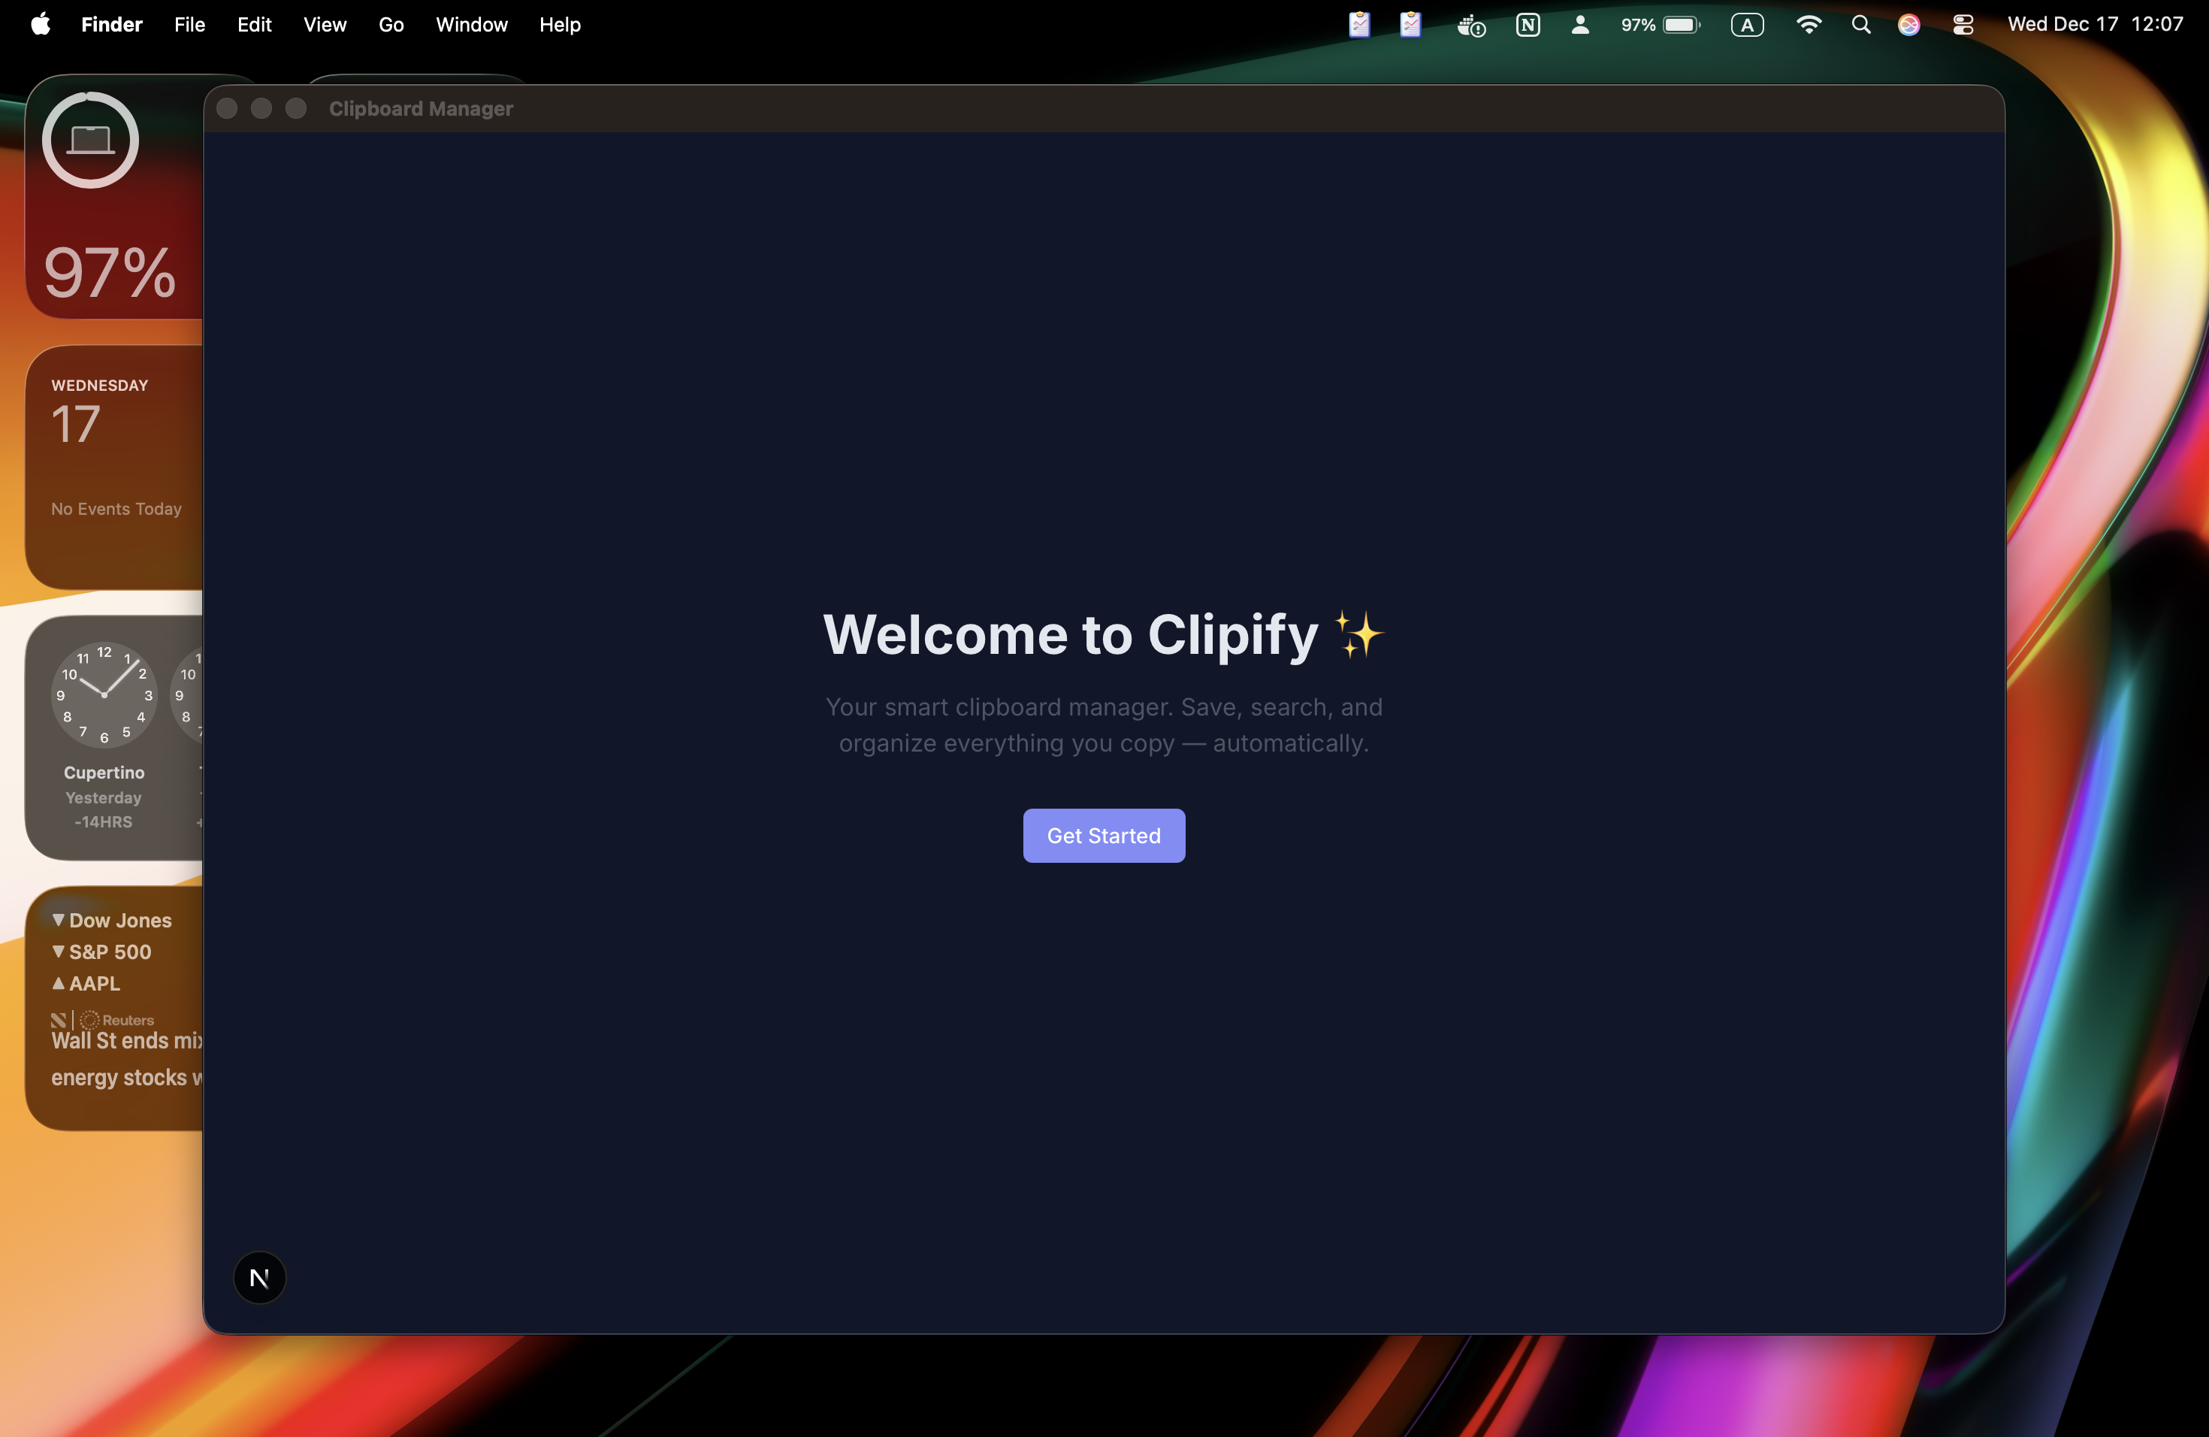Click the Get Started button

coord(1104,836)
